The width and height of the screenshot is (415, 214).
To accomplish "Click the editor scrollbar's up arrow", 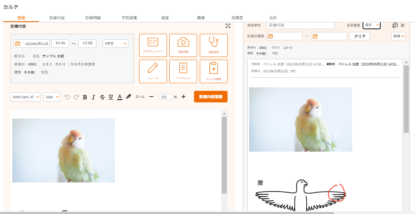I will 224,114.
